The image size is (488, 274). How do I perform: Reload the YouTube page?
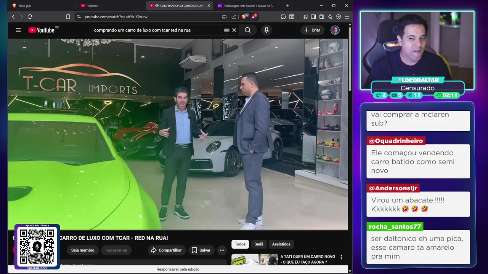pos(30,17)
